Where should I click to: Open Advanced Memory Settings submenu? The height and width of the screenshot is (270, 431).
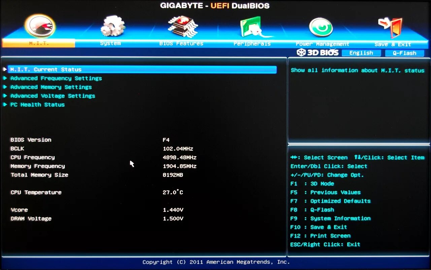(51, 87)
